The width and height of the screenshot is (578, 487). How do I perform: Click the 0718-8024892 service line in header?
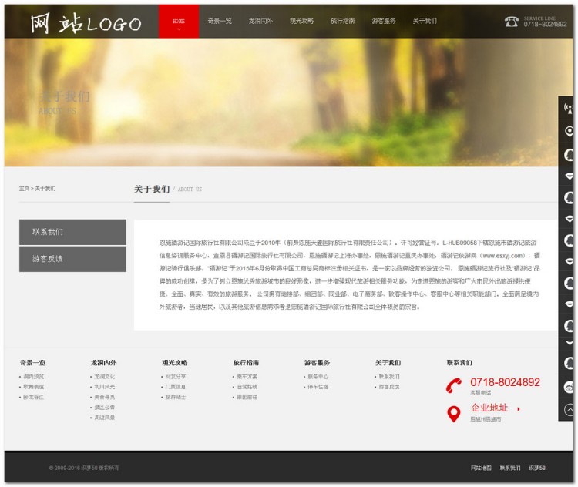[x=545, y=25]
